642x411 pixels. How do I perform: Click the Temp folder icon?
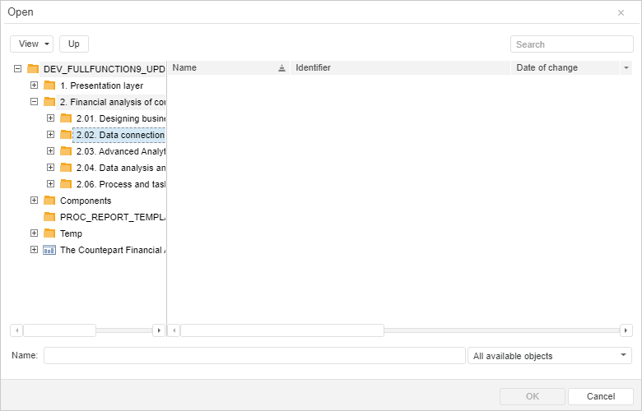pos(49,233)
